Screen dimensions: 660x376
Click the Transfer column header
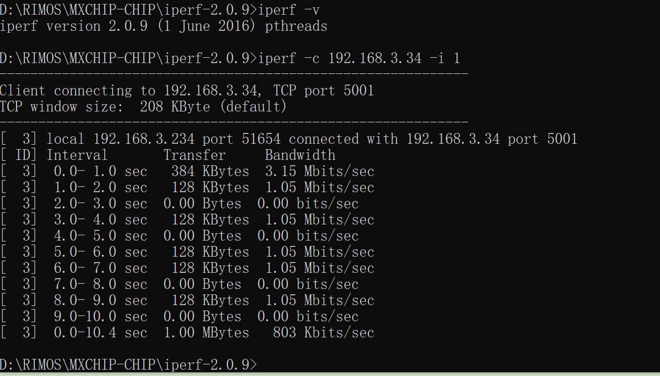coord(194,155)
